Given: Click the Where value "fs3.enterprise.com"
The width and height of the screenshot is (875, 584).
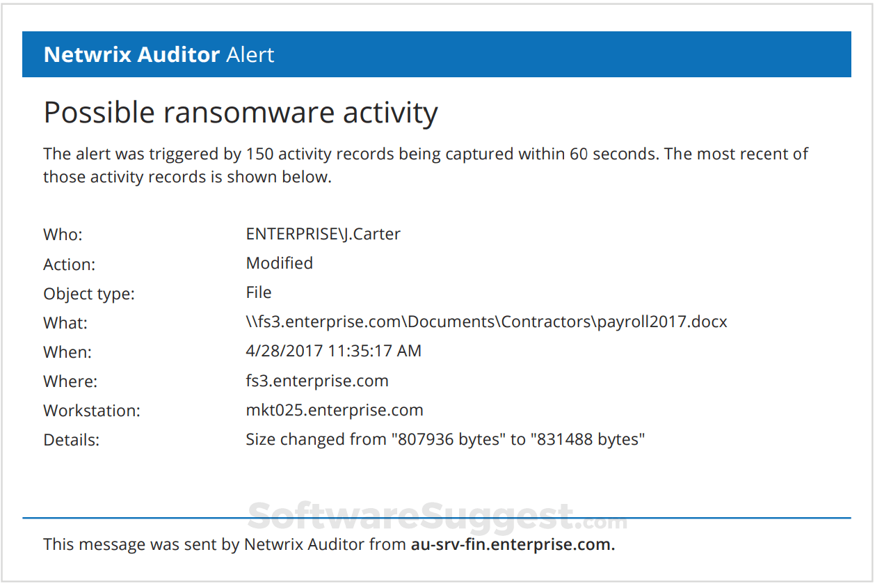Looking at the screenshot, I should click(x=317, y=381).
